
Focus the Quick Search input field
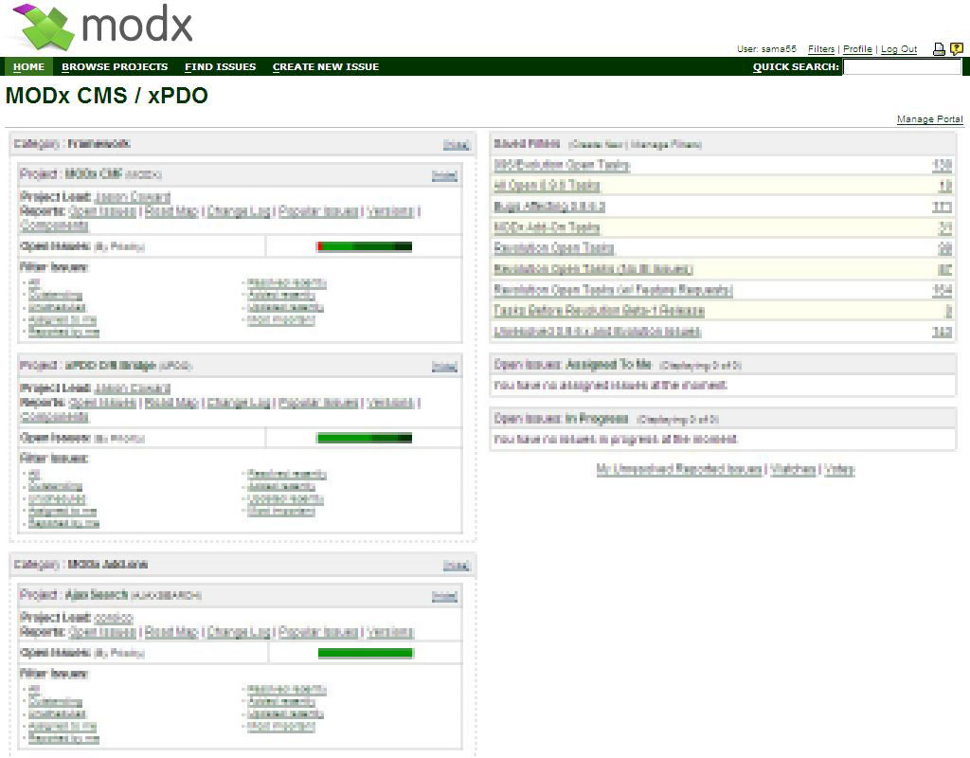pyautogui.click(x=902, y=67)
